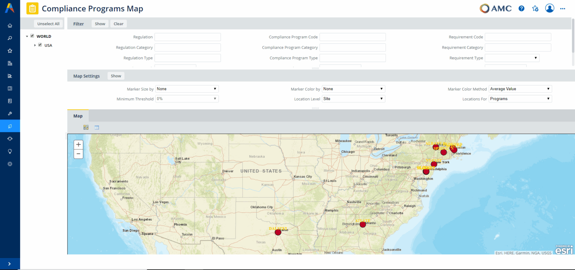Screen dimensions: 575x270
Task: Open the Home page from the sidebar
Action: (10, 25)
